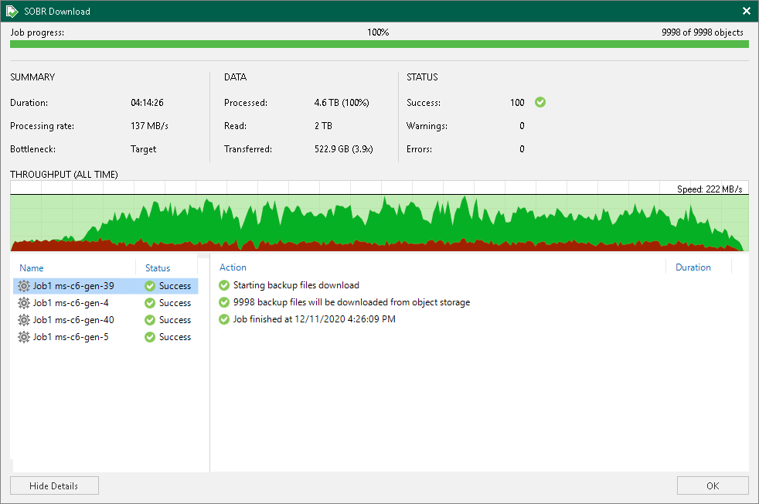759x504 pixels.
Task: Click the Action column header
Action: (x=233, y=267)
